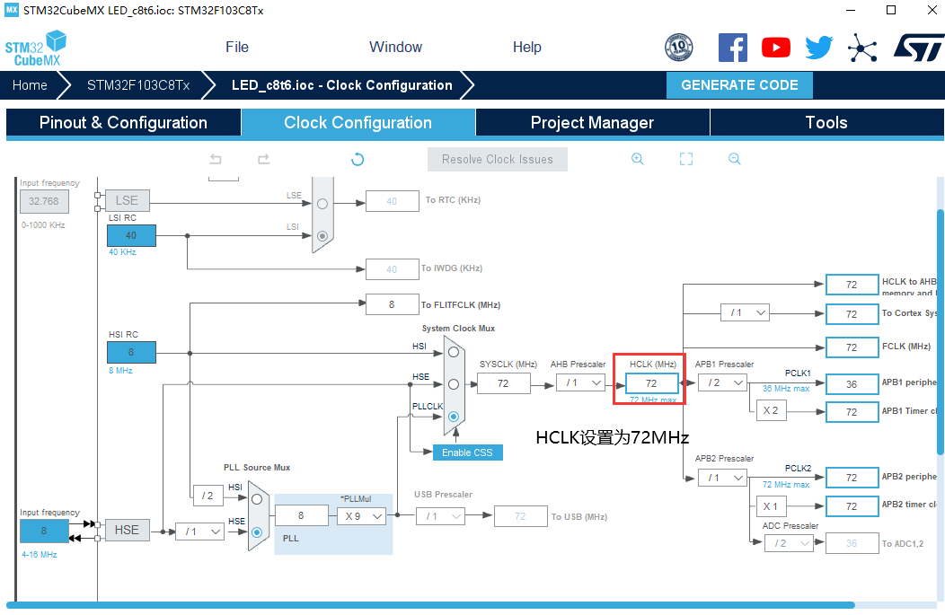Click the refresh clock tree icon
Screen dimensions: 945x615
click(358, 159)
